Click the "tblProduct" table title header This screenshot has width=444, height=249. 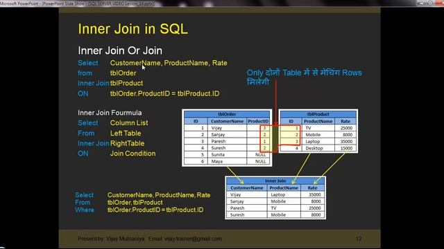318,114
